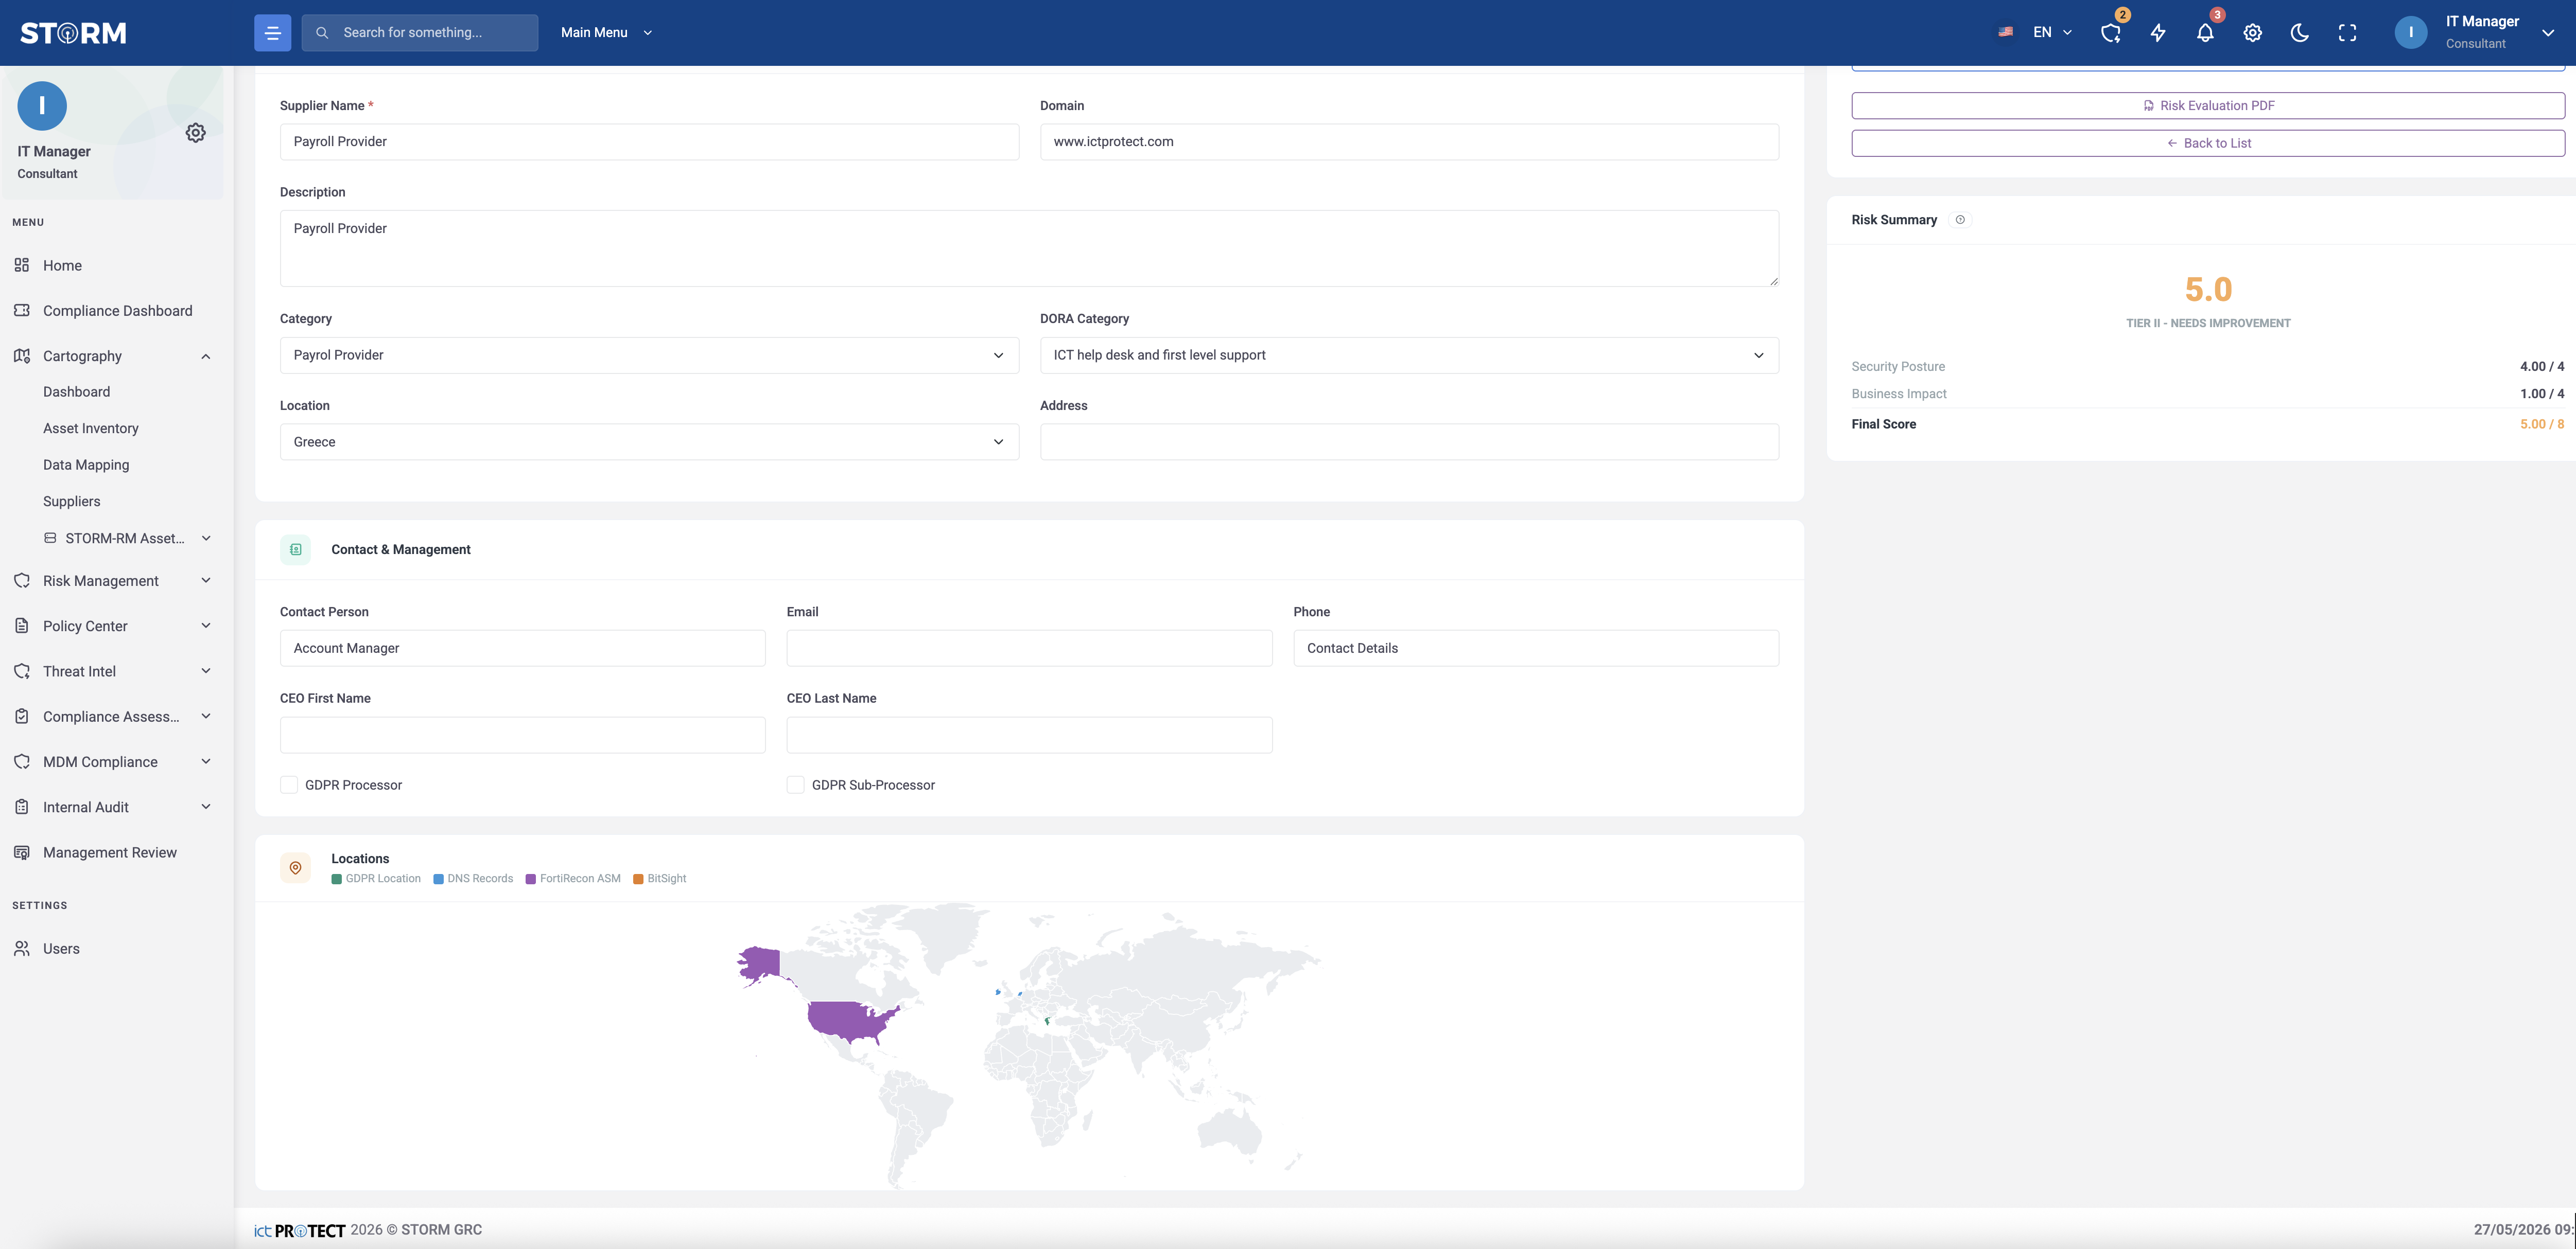
Task: Click the Risk Evaluation PDF button
Action: click(2208, 106)
